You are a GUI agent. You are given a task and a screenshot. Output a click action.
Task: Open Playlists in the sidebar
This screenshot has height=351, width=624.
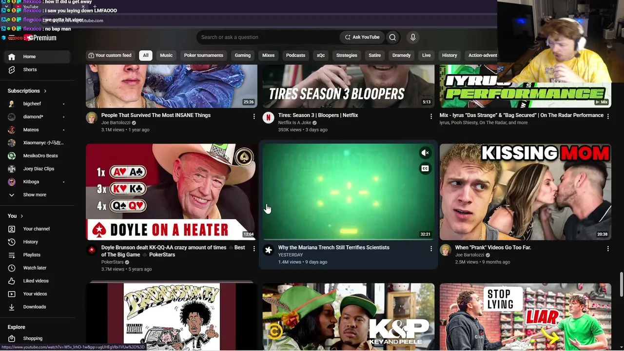[38, 255]
